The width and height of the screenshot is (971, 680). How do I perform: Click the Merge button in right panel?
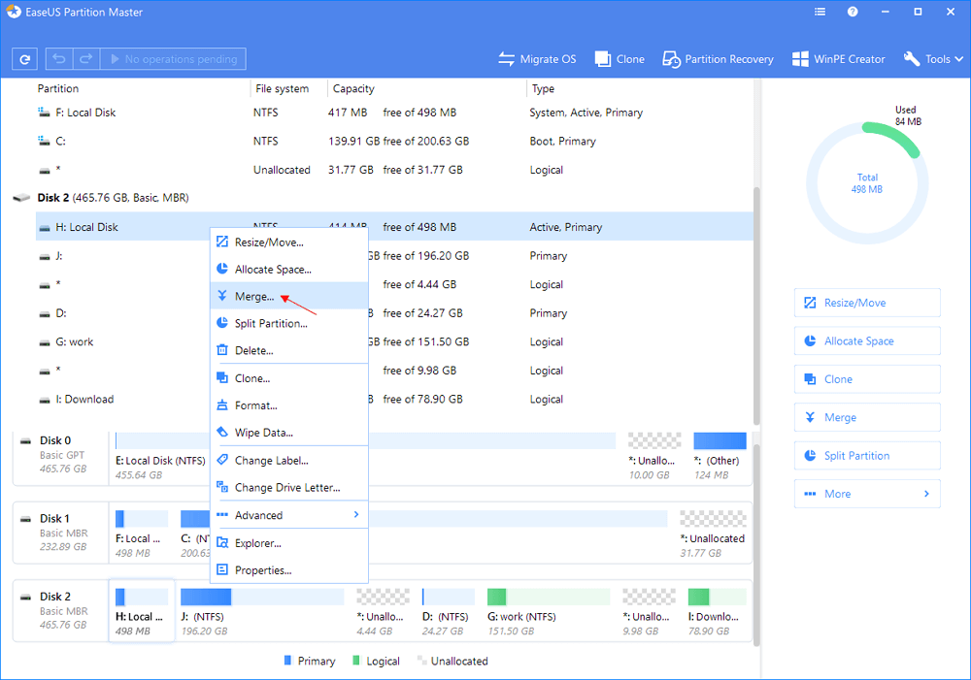pyautogui.click(x=867, y=418)
